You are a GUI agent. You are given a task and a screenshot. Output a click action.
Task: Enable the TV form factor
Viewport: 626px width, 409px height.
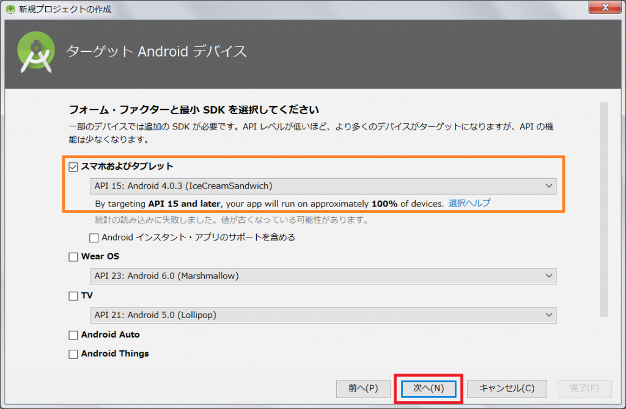point(73,295)
